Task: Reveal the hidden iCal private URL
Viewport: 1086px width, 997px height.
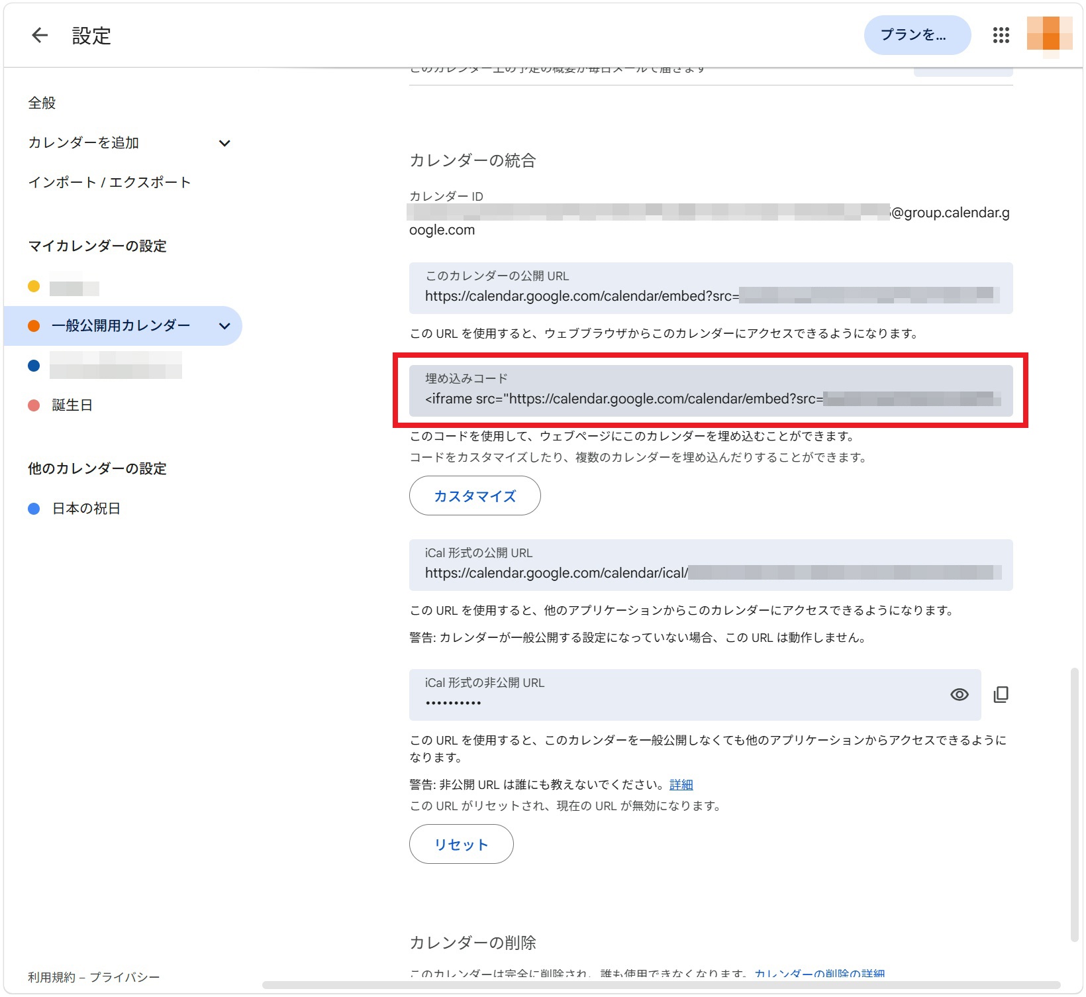Action: (x=960, y=694)
